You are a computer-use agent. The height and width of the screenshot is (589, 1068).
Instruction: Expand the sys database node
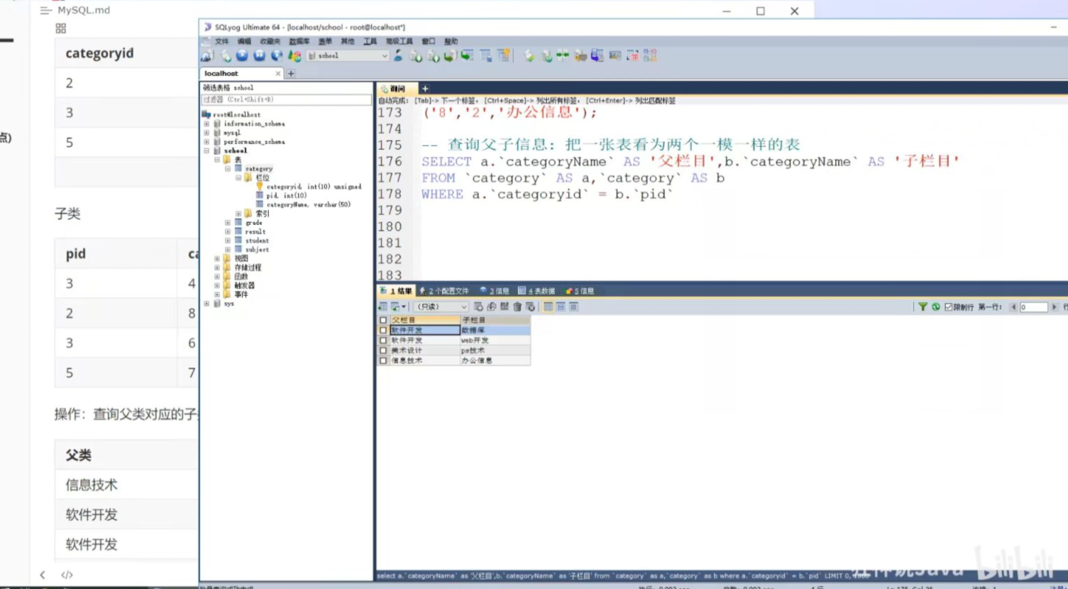coord(207,304)
